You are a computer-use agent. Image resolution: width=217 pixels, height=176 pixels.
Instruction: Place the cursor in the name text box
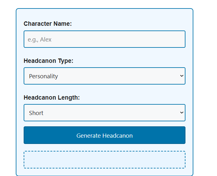pyautogui.click(x=104, y=39)
